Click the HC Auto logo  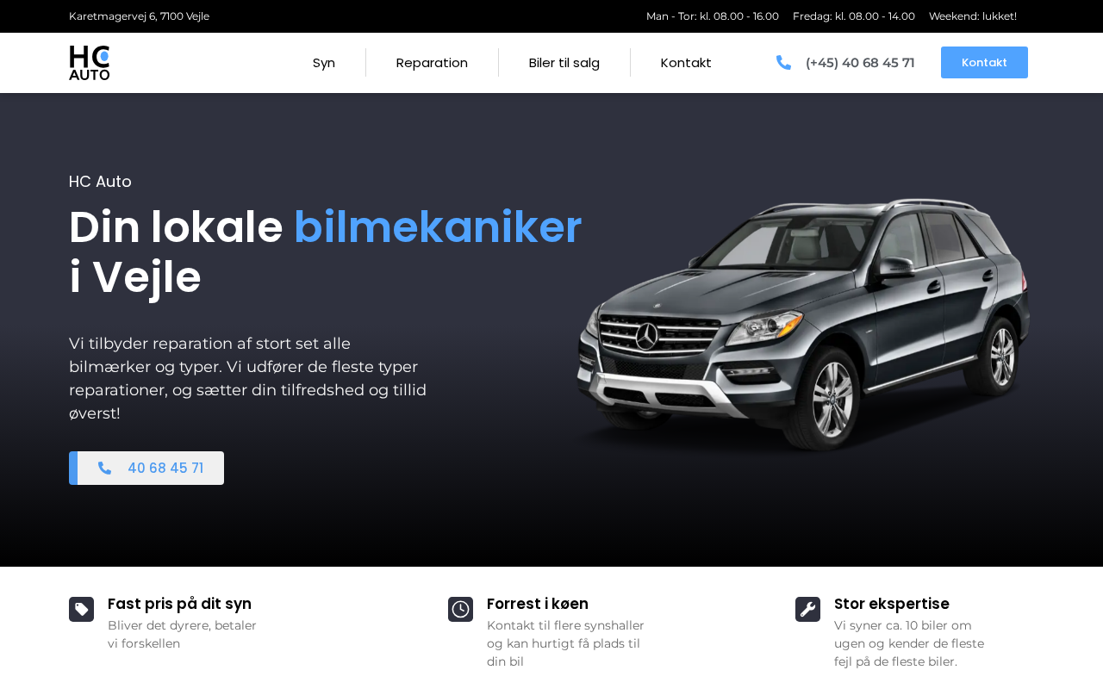[x=90, y=63]
